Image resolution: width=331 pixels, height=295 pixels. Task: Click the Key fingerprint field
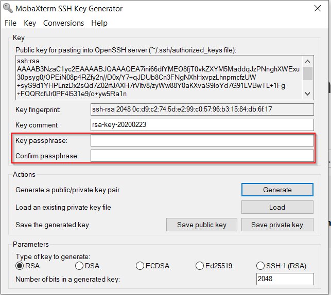[x=202, y=109]
